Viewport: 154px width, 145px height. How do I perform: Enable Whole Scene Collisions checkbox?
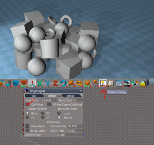click(49, 104)
